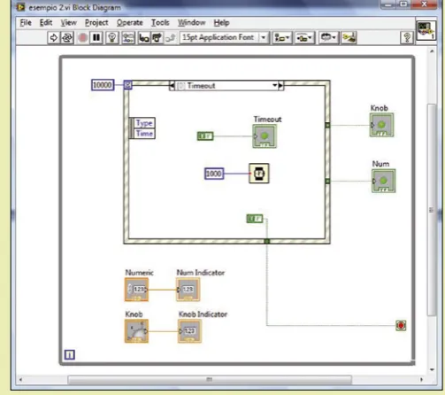Open the Edit menu

46,23
